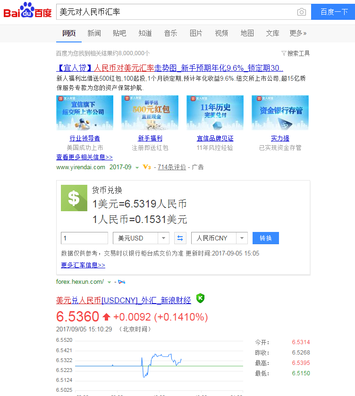Click the red upward arrow beside +0.0092
Viewport: 355px width, 396px height.
[106, 317]
